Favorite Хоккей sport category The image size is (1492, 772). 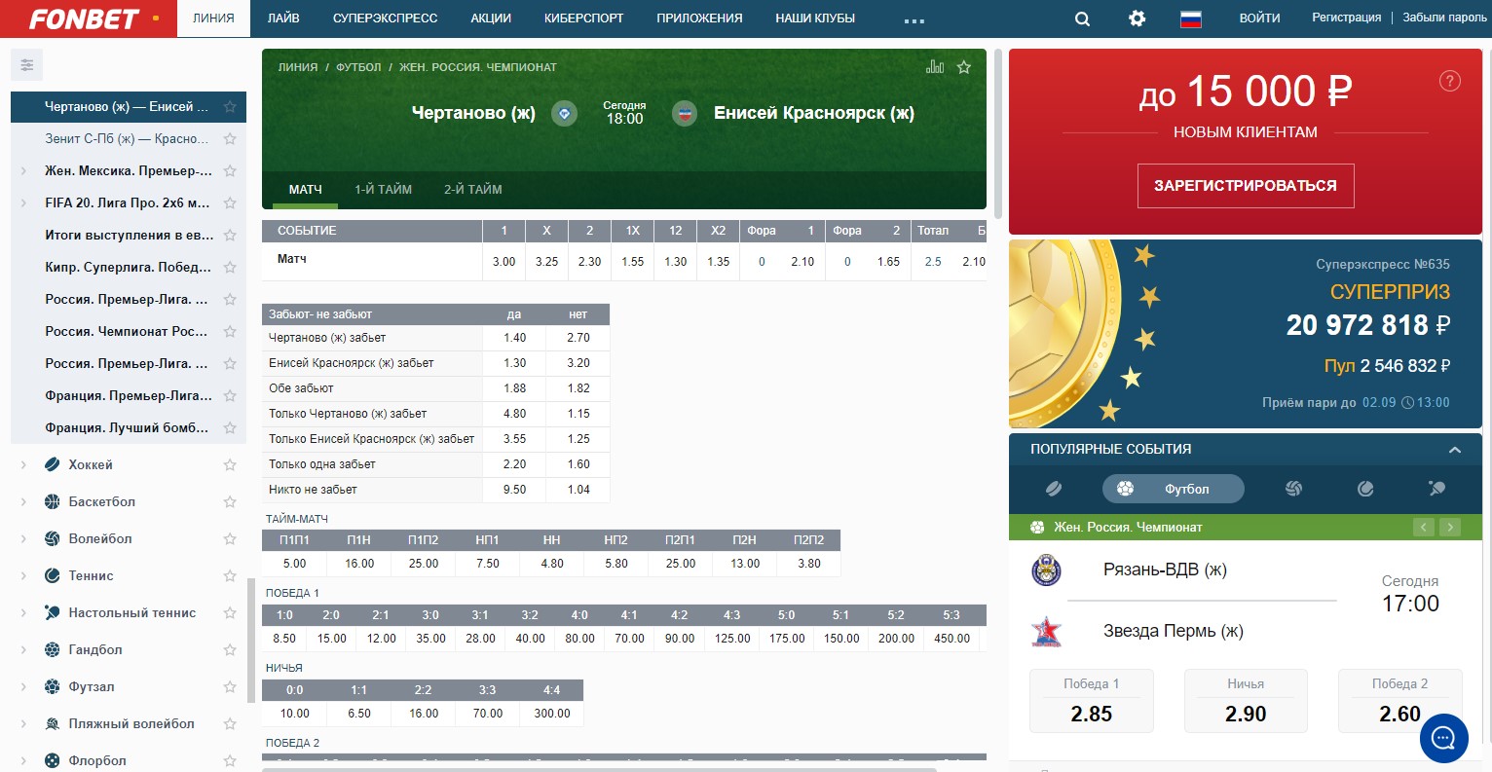pyautogui.click(x=230, y=465)
